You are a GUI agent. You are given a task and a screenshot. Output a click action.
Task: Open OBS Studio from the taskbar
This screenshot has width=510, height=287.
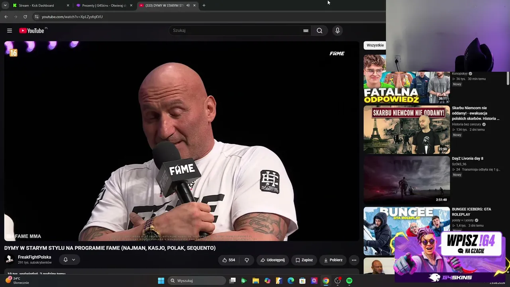click(337, 281)
